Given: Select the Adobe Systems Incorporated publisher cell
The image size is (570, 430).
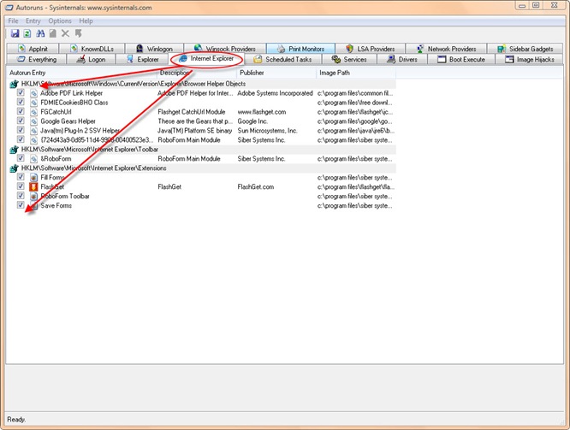Looking at the screenshot, I should click(x=276, y=93).
